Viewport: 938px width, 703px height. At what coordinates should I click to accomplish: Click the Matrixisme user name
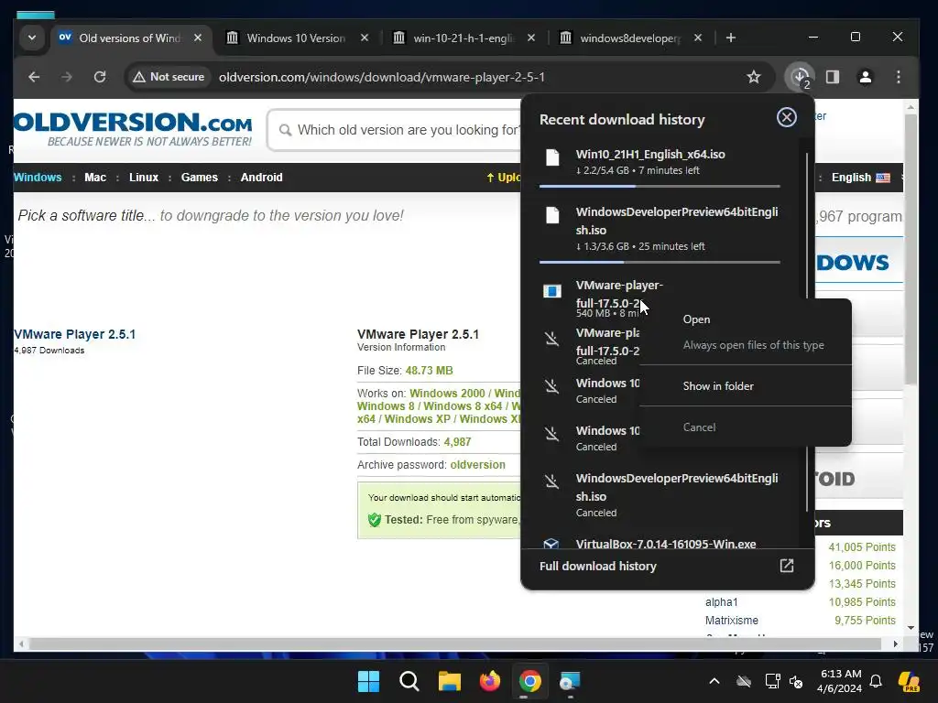pyautogui.click(x=732, y=621)
